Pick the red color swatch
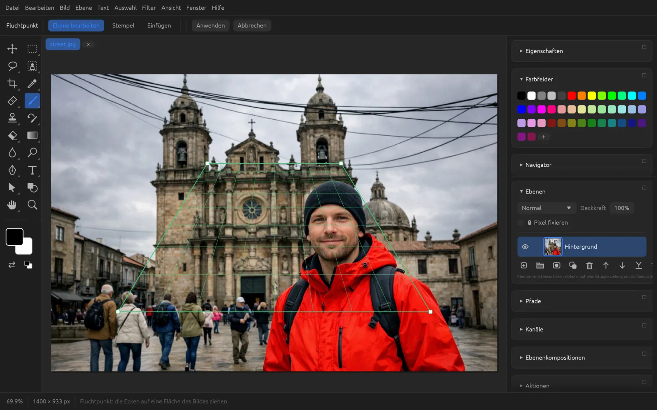The image size is (657, 410). (x=572, y=96)
